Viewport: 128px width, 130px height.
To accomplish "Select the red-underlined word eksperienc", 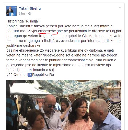I will point(47,31).
